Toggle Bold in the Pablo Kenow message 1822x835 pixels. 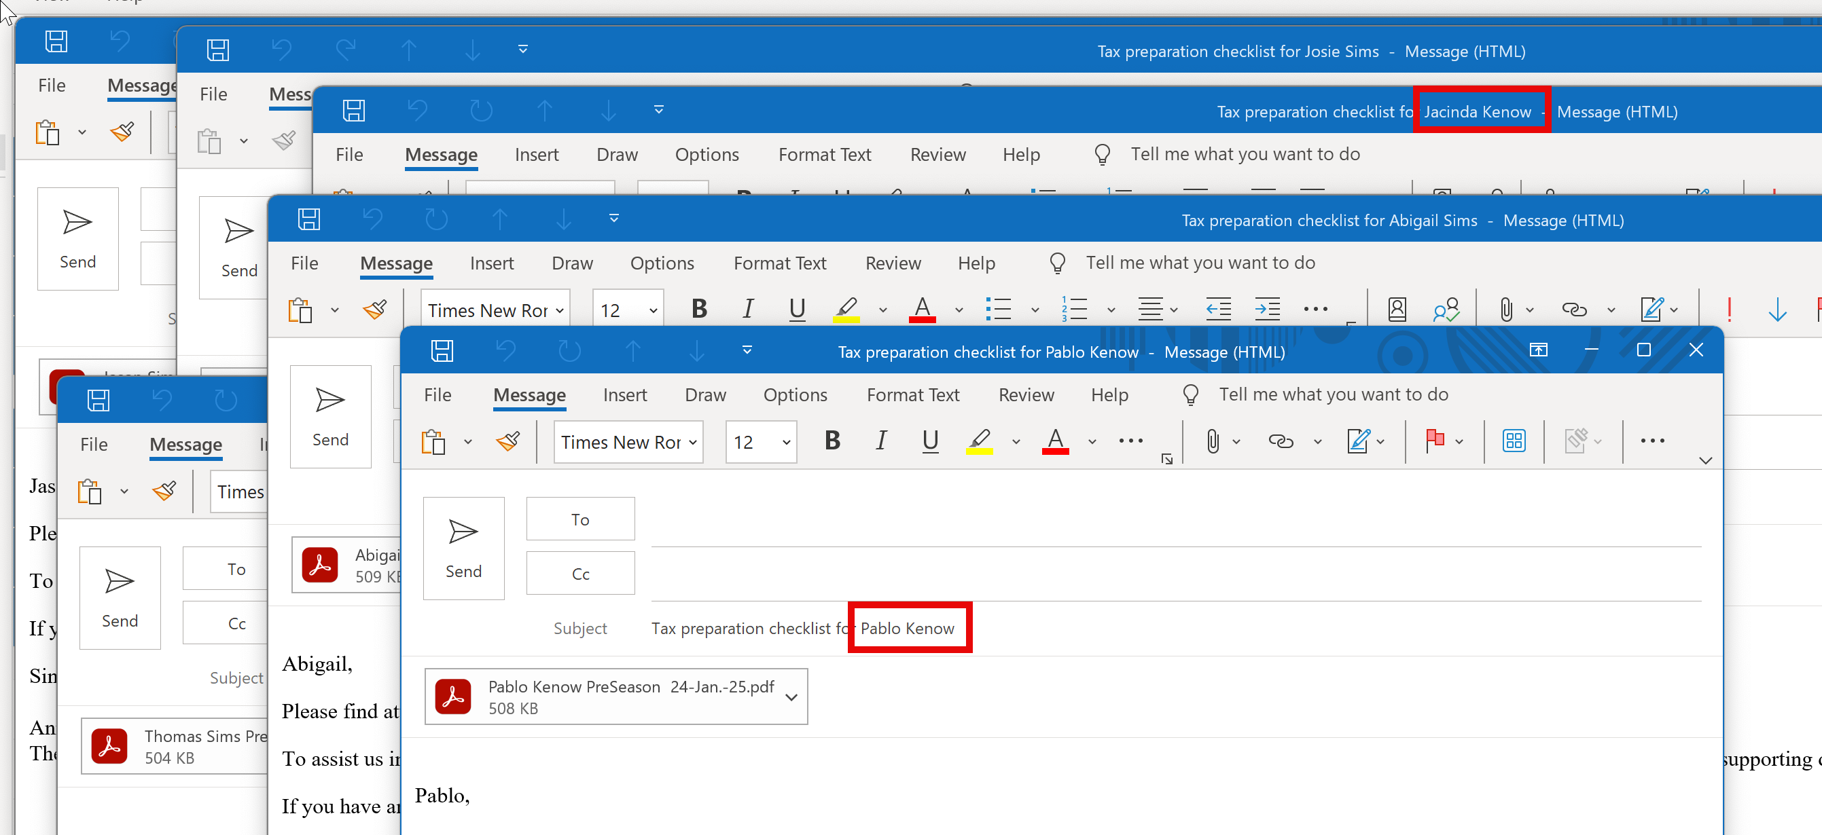coord(832,441)
